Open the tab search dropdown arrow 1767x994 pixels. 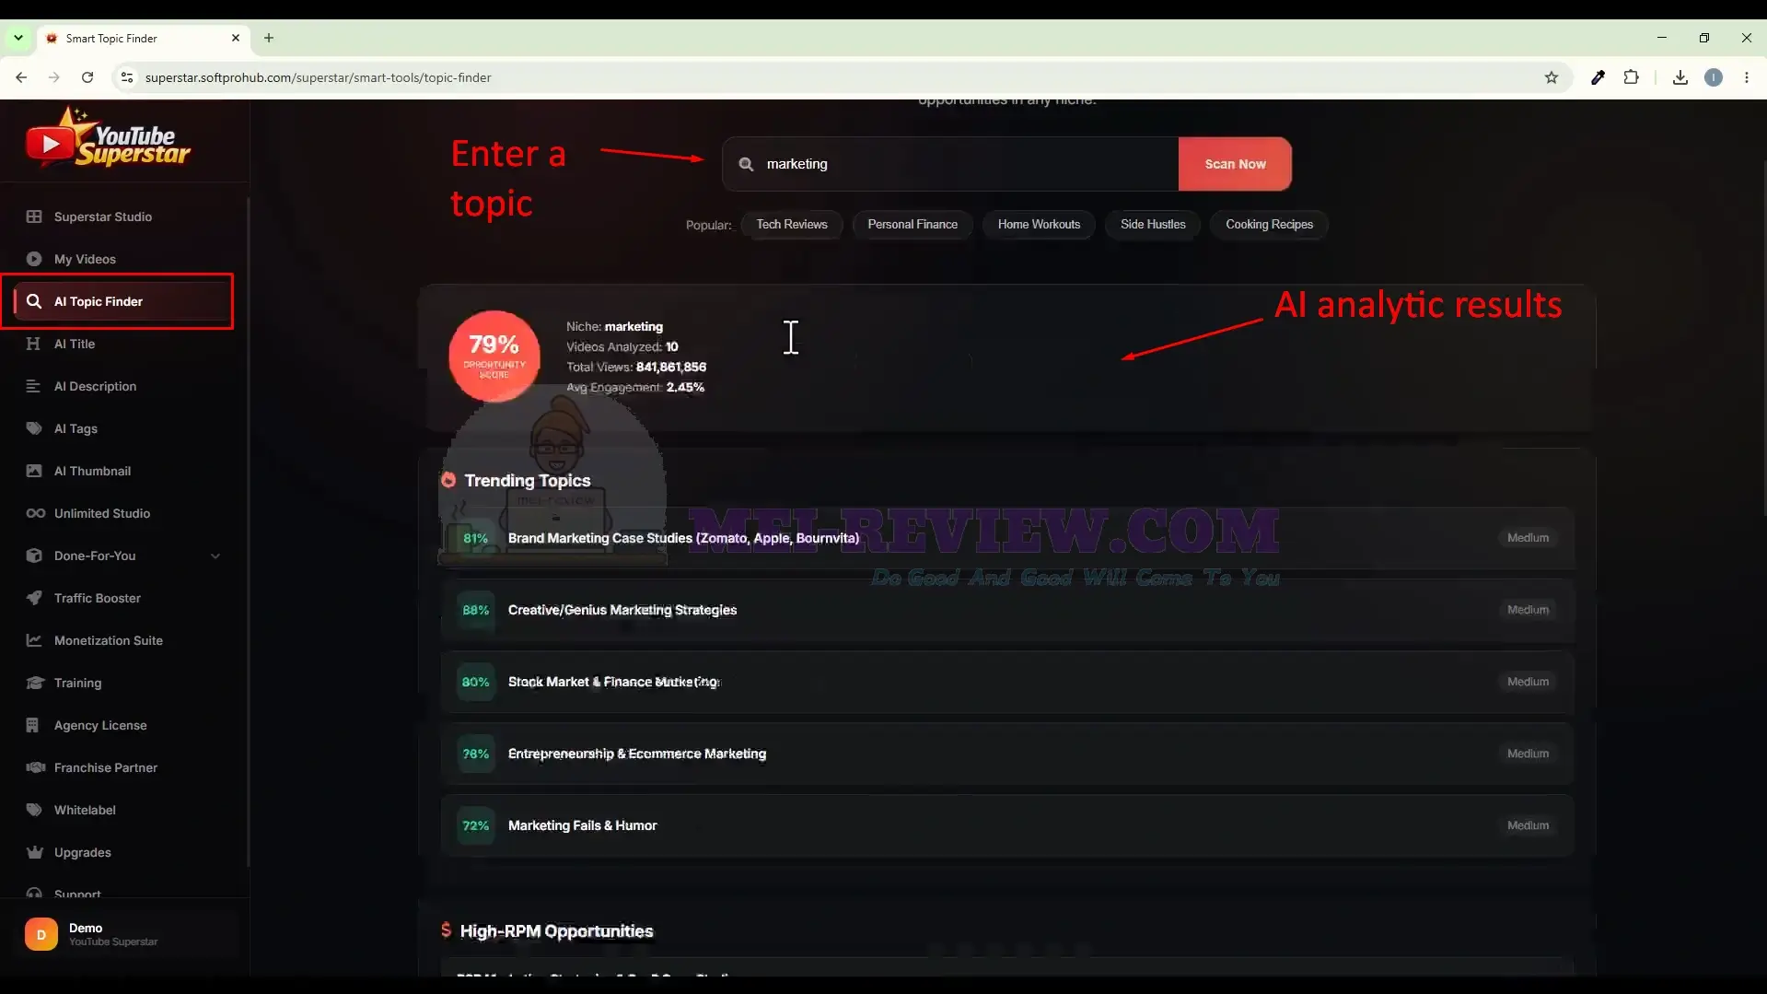17,38
